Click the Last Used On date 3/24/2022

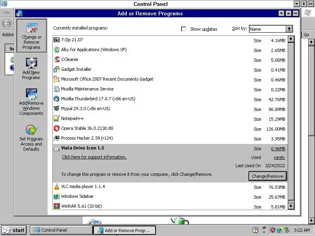coord(275,166)
